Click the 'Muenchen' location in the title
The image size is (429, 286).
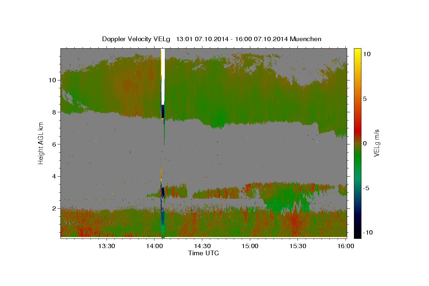306,39
